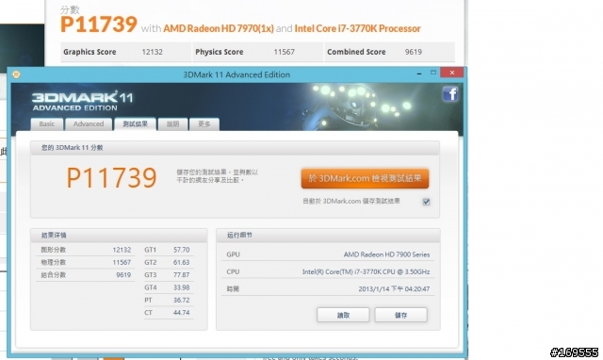
Task: Click the 讀取 load button
Action: click(x=343, y=315)
